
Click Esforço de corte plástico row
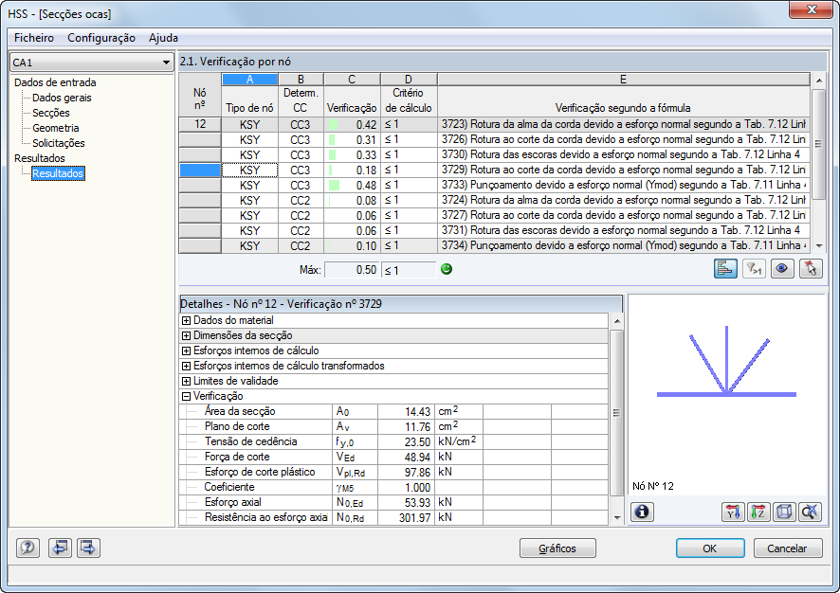coord(393,472)
